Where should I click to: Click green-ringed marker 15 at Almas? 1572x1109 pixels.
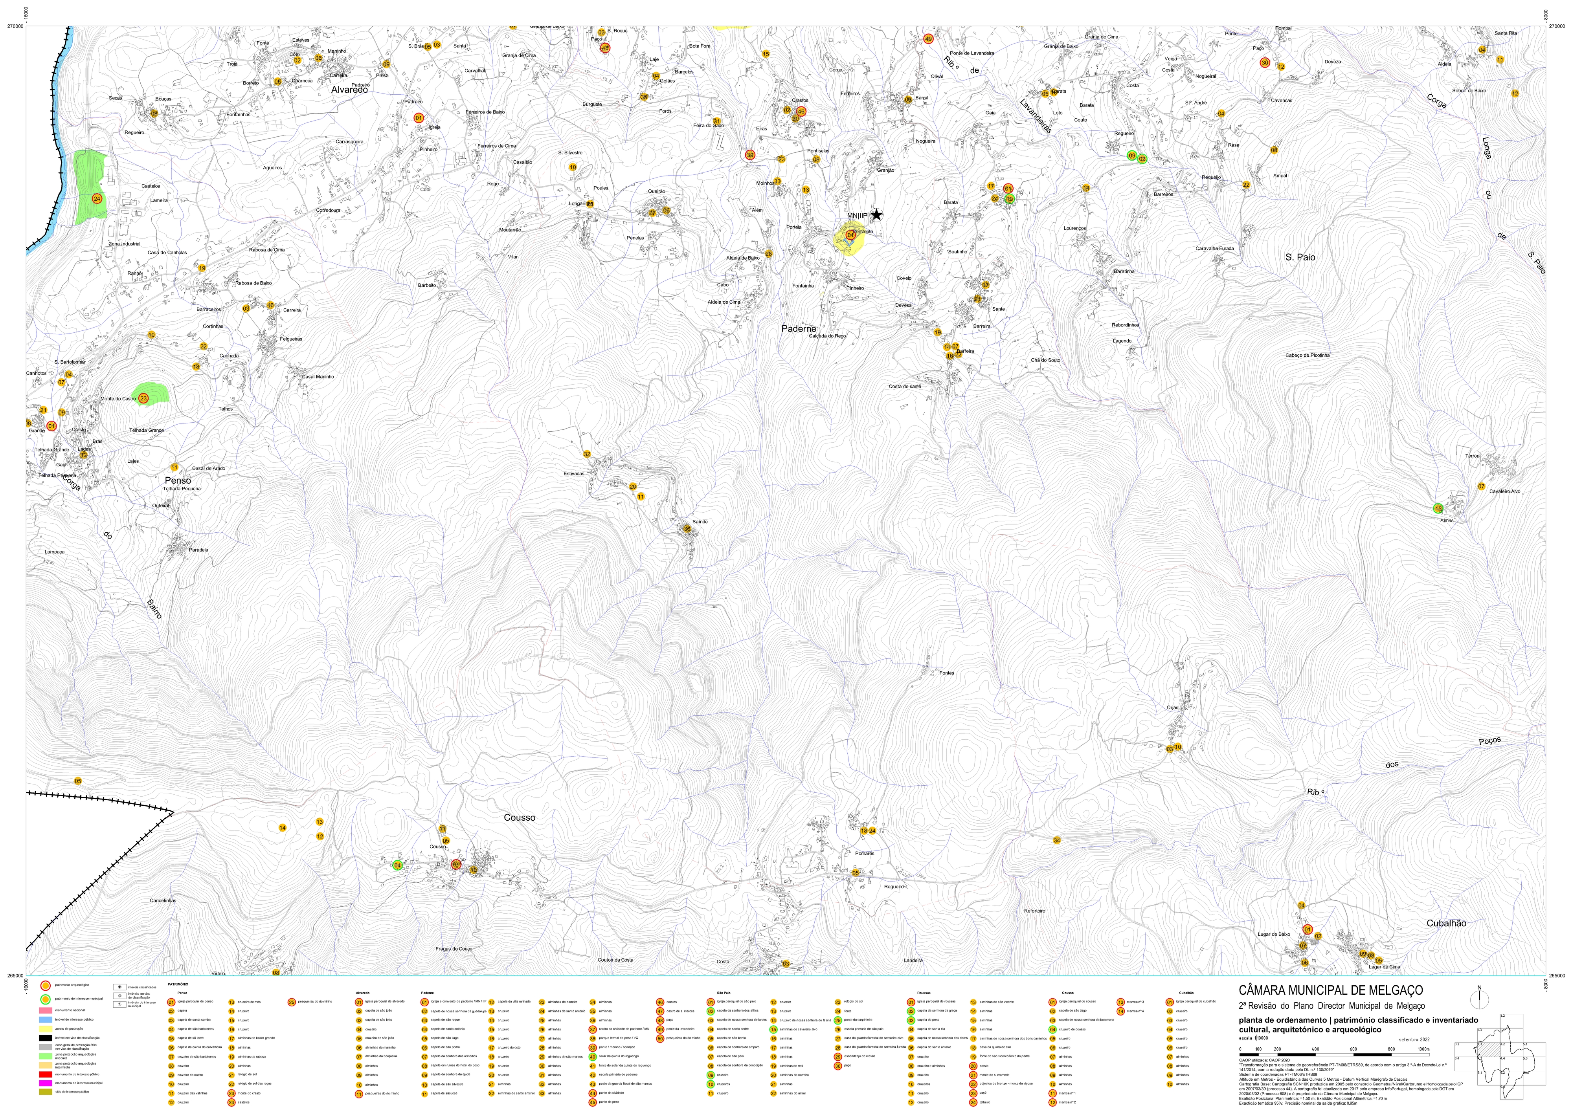[x=1438, y=508]
